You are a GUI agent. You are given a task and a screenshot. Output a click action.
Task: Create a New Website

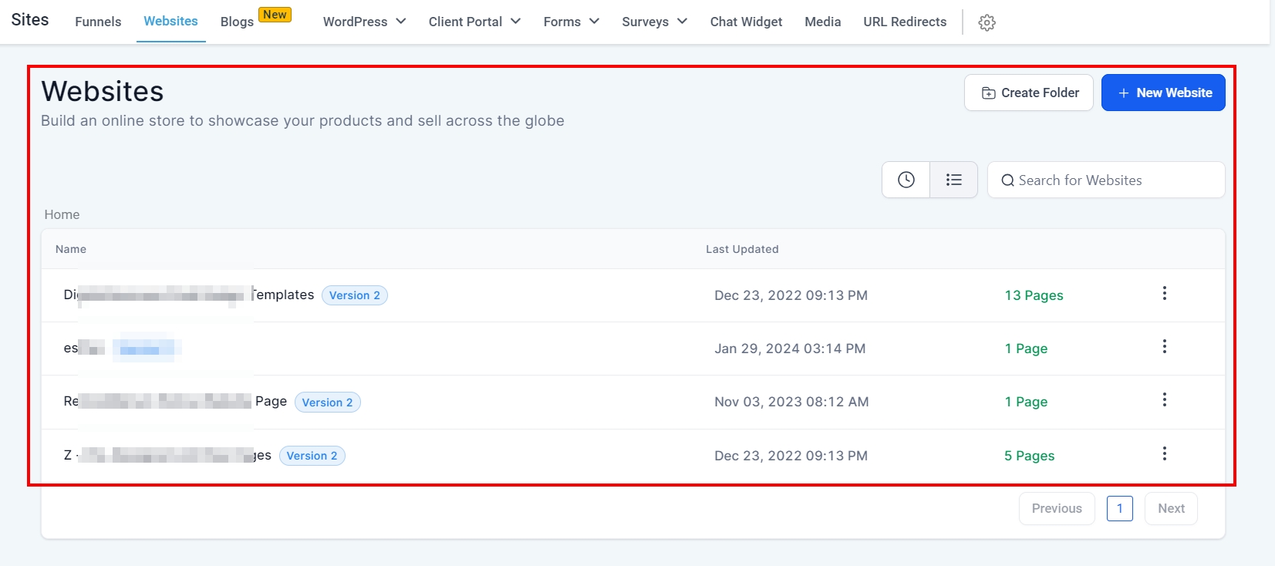tap(1162, 93)
